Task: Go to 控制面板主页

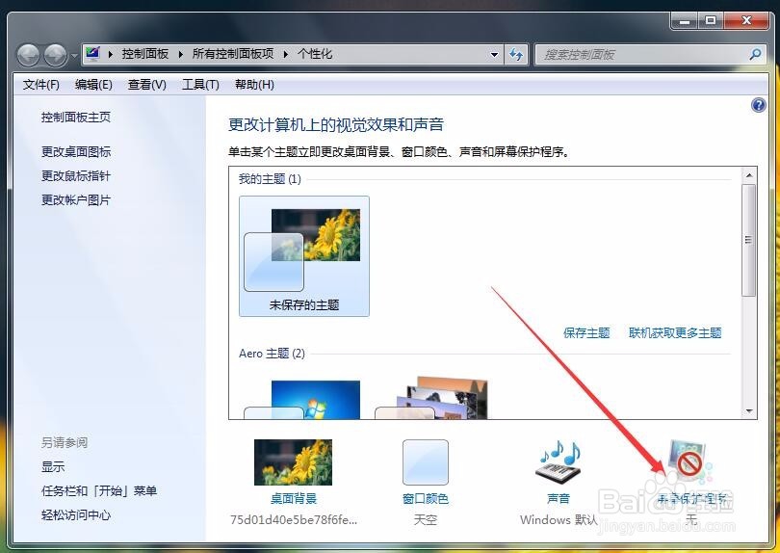Action: 76,117
